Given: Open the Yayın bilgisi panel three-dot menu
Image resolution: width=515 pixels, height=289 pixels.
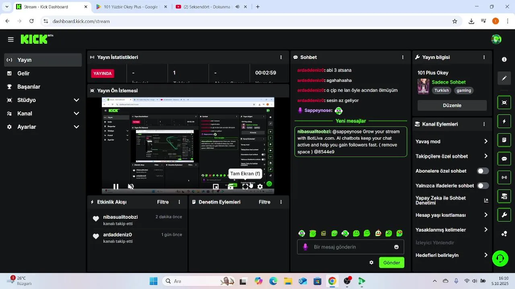Looking at the screenshot, I should tap(484, 57).
